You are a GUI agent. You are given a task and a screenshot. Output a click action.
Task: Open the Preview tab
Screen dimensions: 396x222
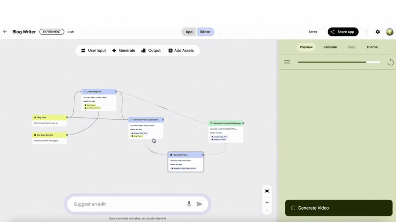306,47
